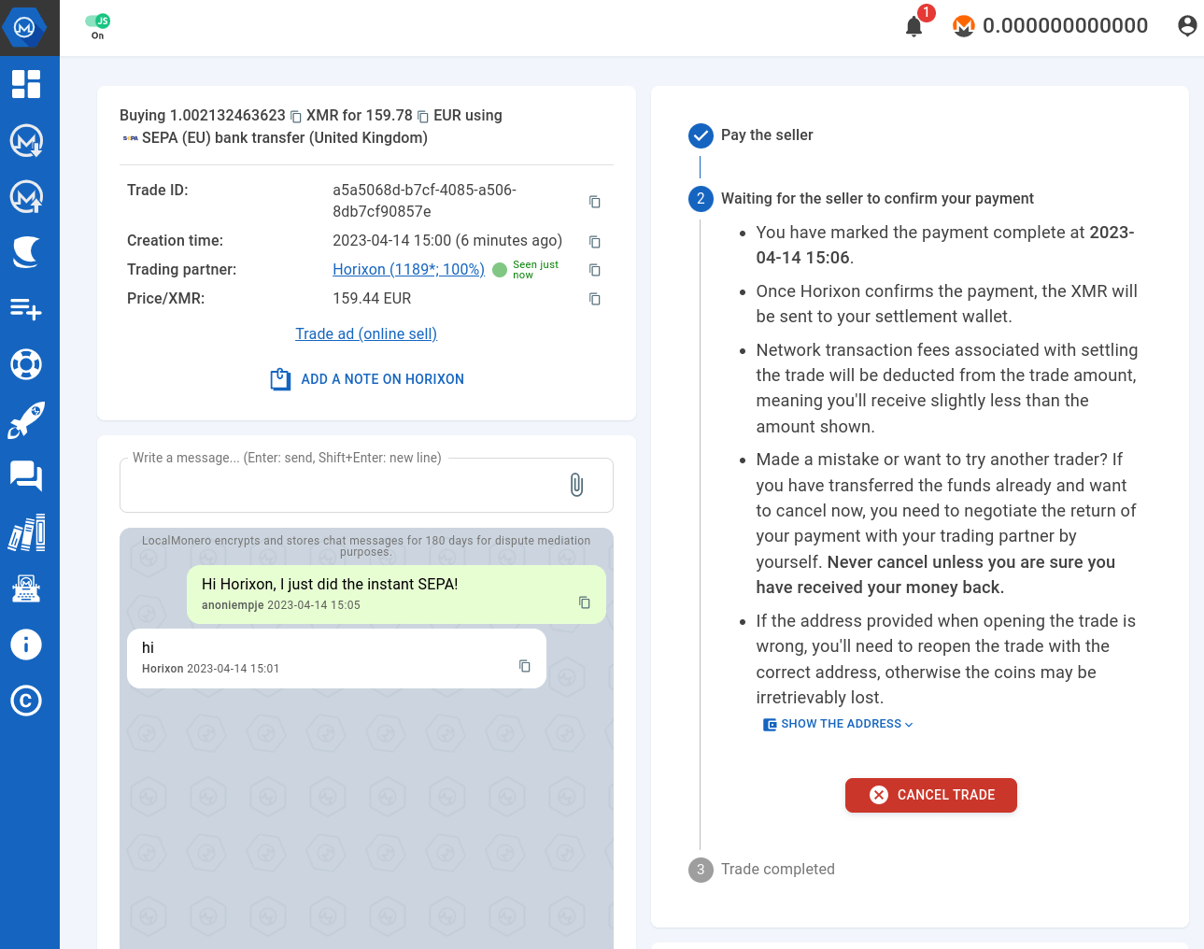Click the rocket icon in sidebar

(26, 420)
